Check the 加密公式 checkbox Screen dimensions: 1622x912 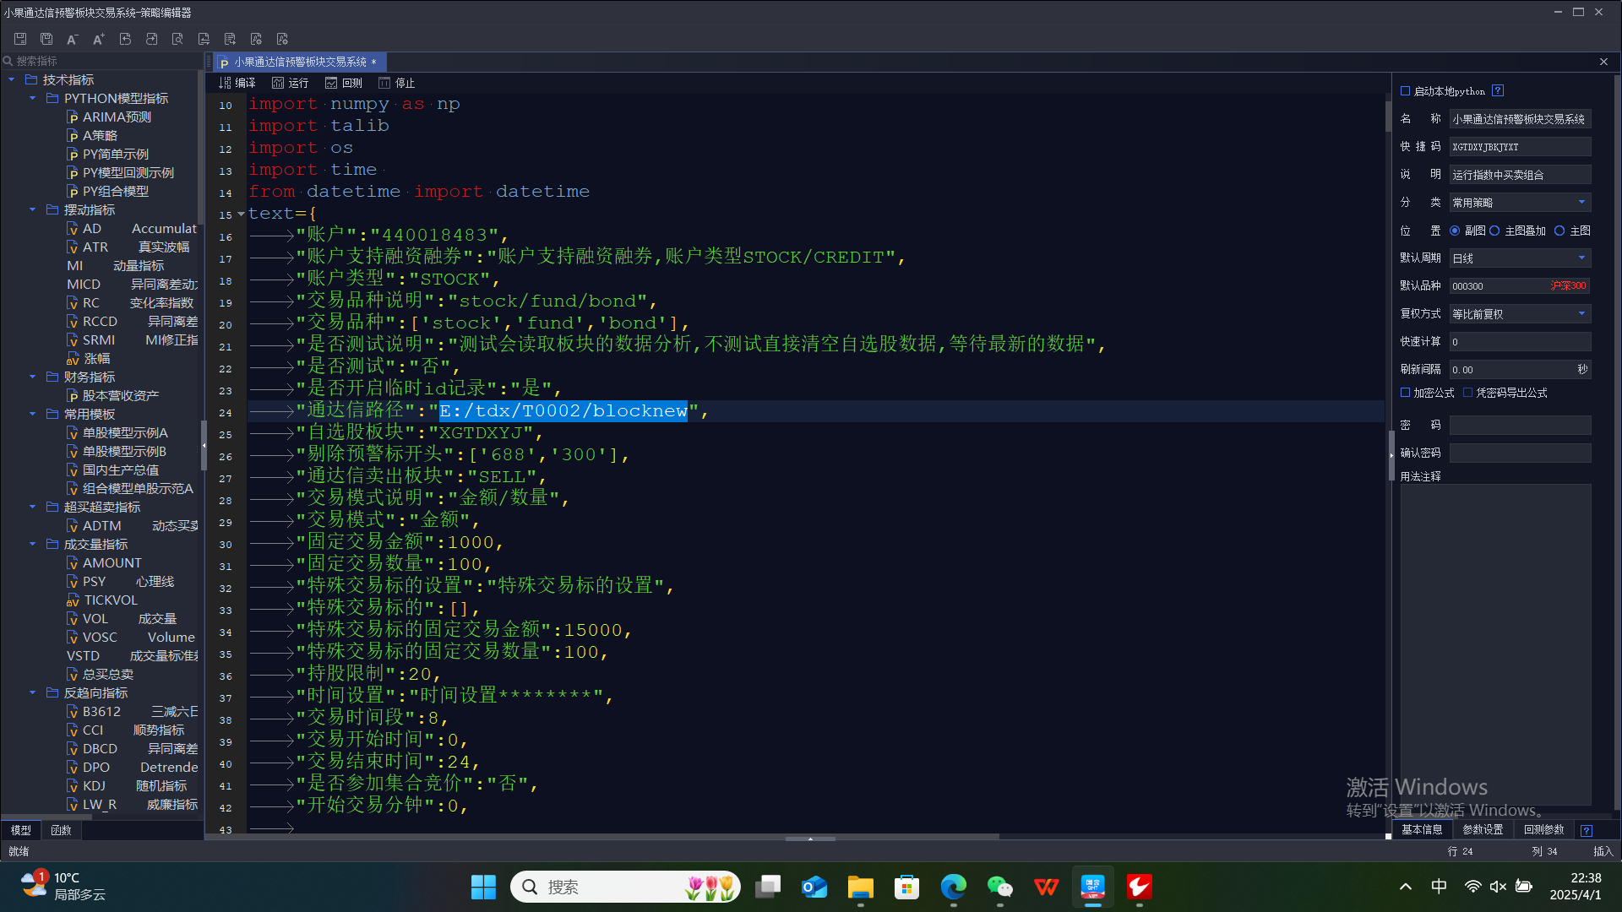point(1406,393)
